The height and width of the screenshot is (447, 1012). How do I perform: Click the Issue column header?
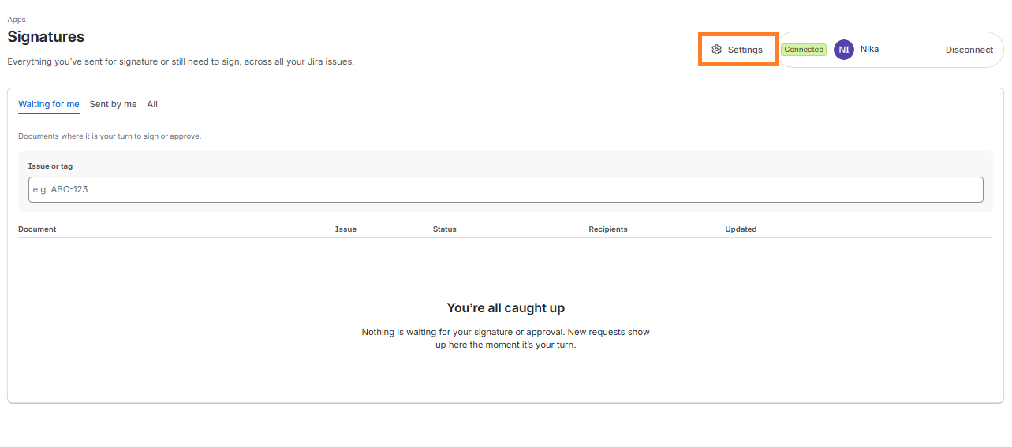345,229
